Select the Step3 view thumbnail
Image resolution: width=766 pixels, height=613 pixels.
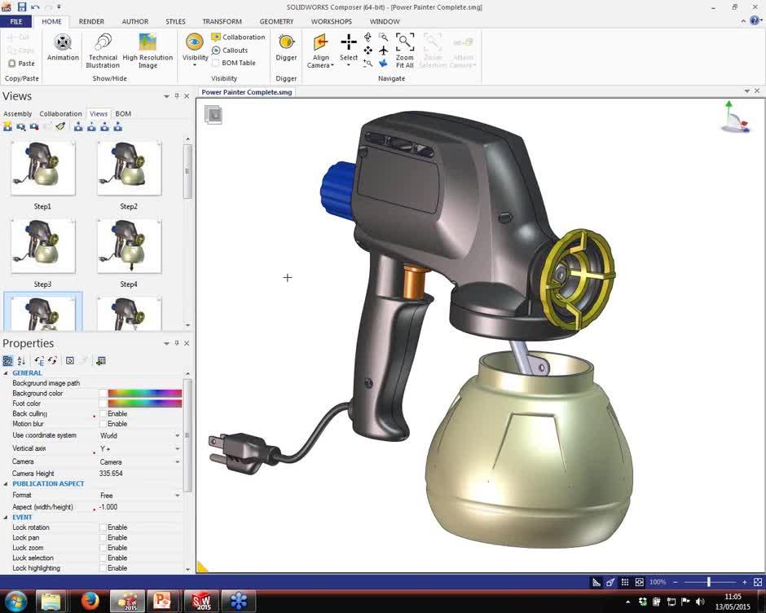(43, 247)
